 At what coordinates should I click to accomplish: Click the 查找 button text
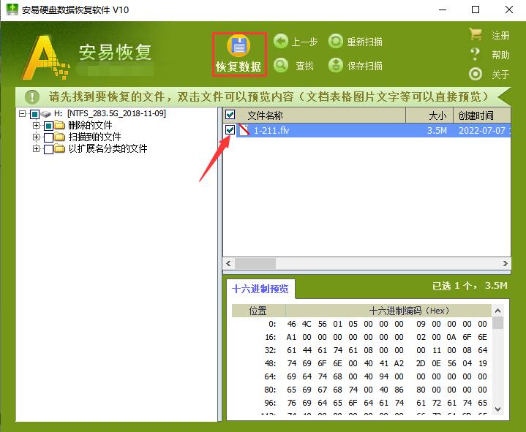tap(304, 66)
